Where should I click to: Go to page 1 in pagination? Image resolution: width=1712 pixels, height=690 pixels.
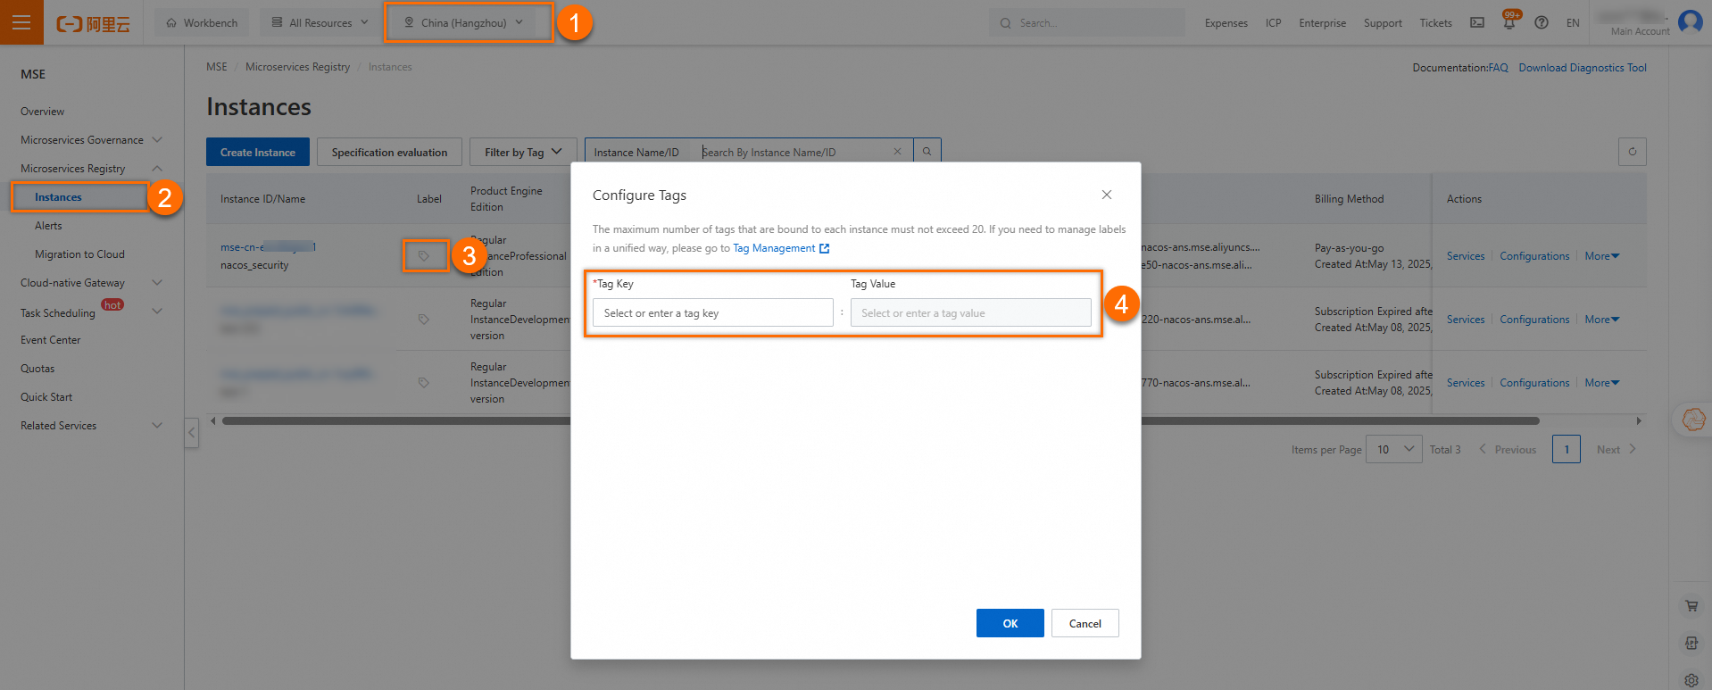coord(1567,449)
